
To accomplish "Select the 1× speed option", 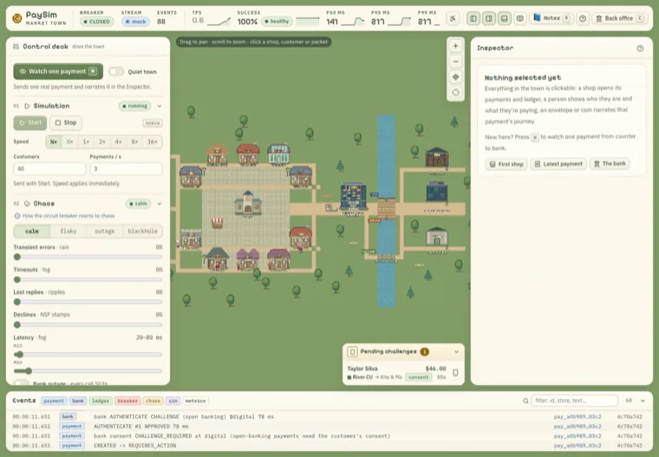I will [86, 141].
